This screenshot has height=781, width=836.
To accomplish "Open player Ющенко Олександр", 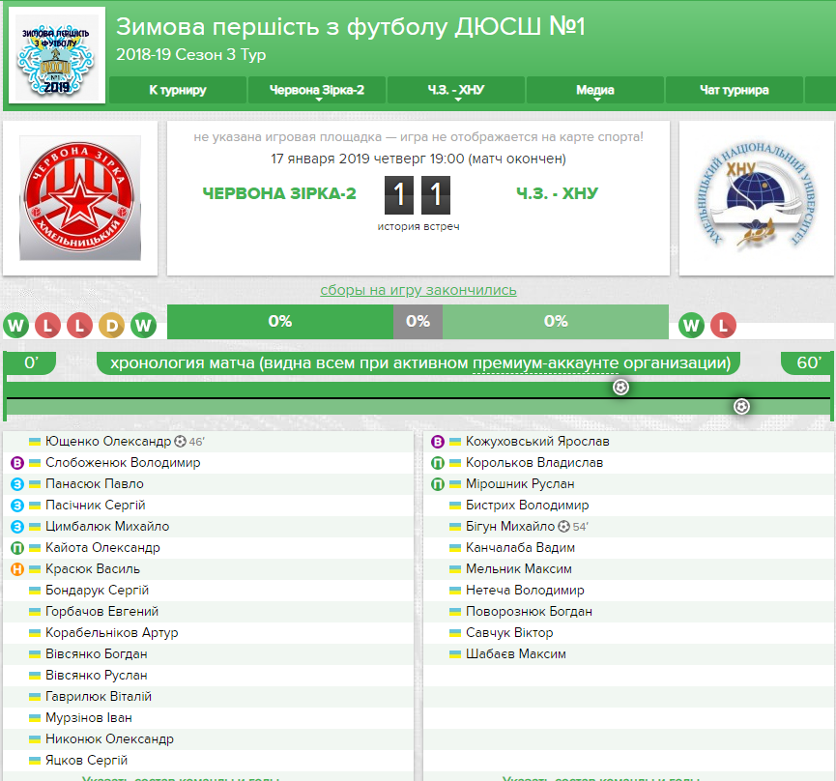I will click(108, 442).
